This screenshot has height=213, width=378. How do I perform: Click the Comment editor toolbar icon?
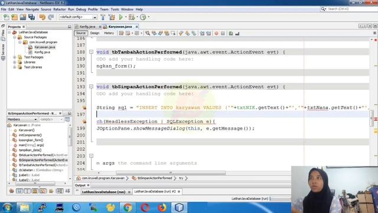click(231, 33)
